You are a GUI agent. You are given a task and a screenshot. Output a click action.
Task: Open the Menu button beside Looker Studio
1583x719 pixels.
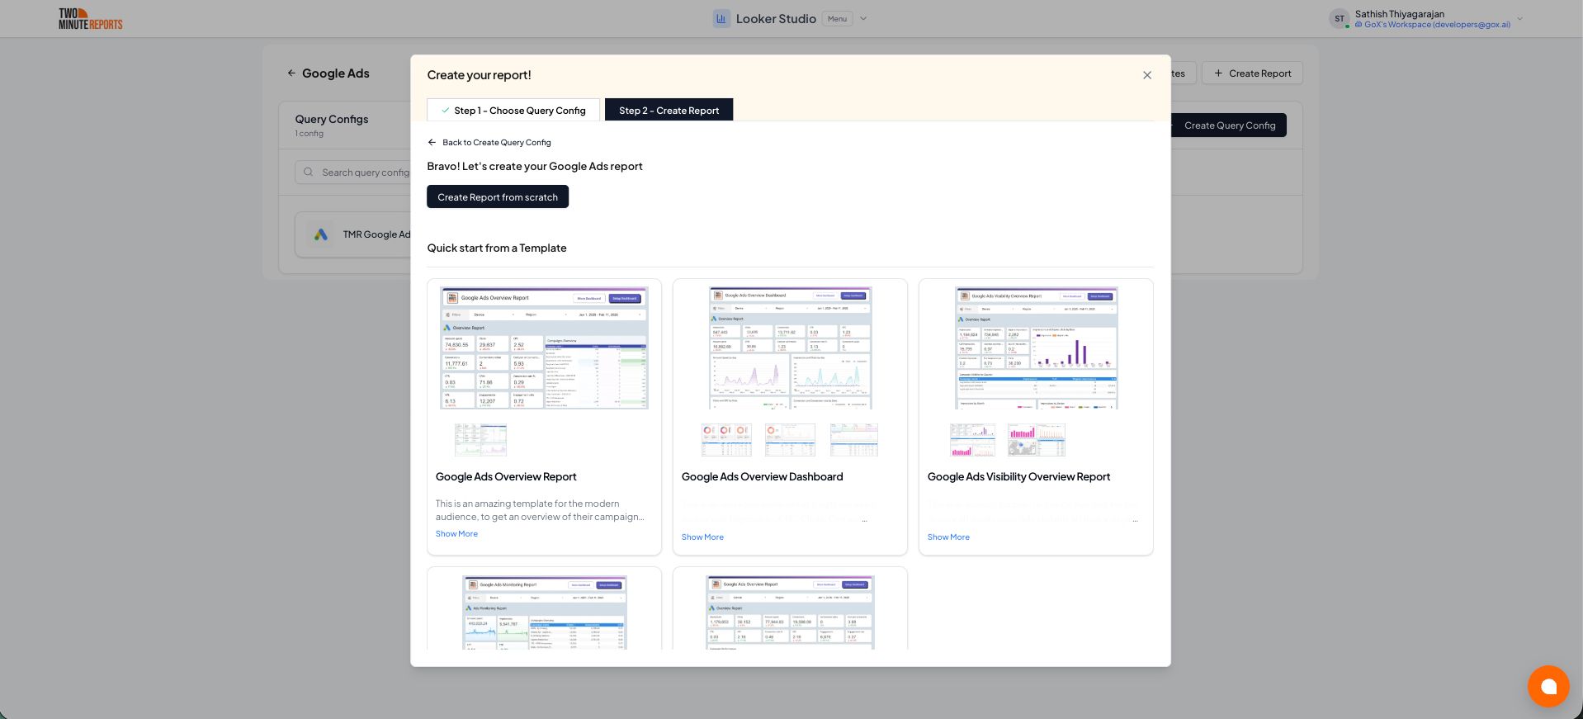coord(837,19)
